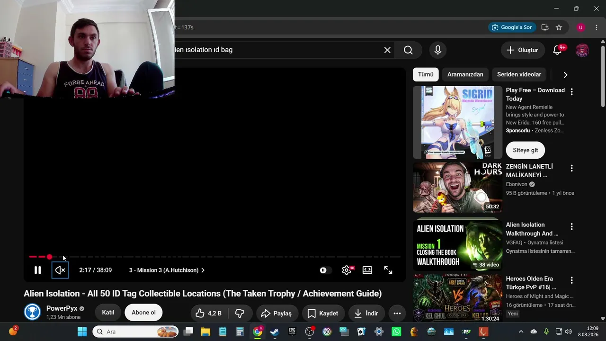Share the video with Paylaş
The height and width of the screenshot is (341, 606).
tap(277, 313)
